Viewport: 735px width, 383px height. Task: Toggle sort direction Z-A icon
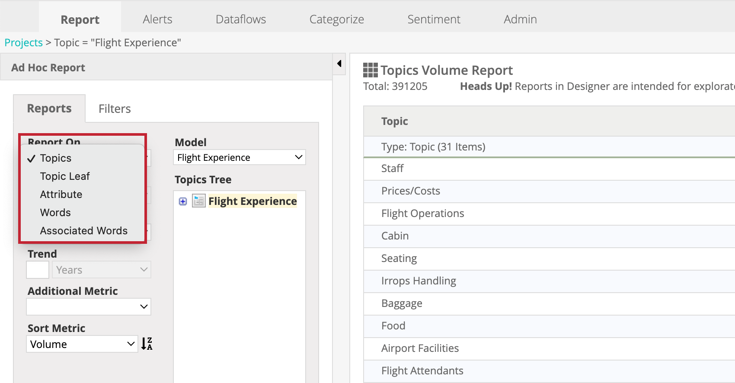point(147,344)
